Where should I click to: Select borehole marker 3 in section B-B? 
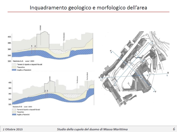(47, 91)
